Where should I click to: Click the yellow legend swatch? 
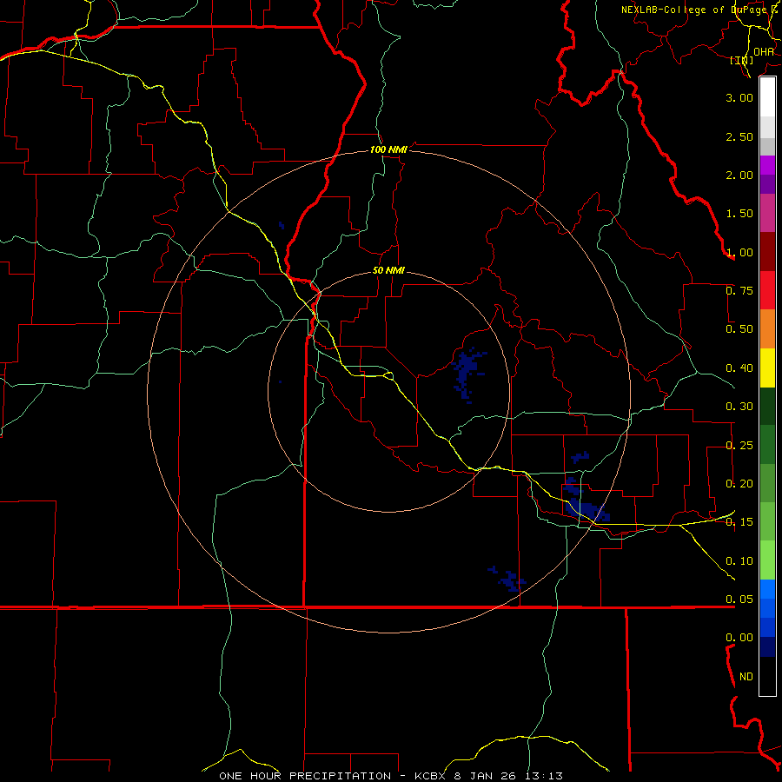click(767, 368)
